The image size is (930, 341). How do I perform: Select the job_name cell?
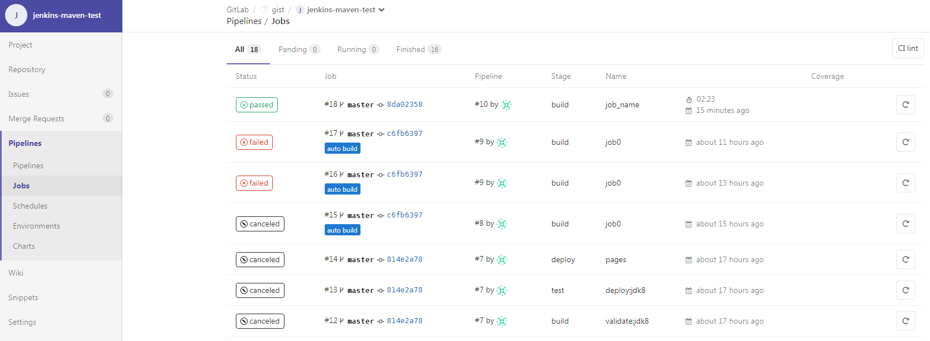point(622,105)
